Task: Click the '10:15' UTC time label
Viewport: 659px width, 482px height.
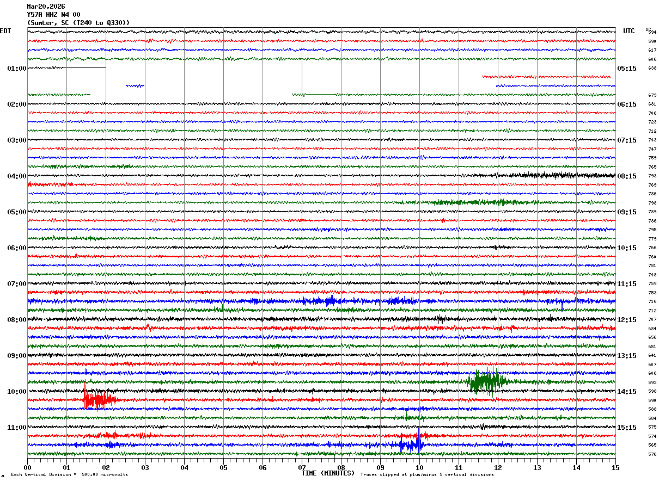Action: click(627, 248)
